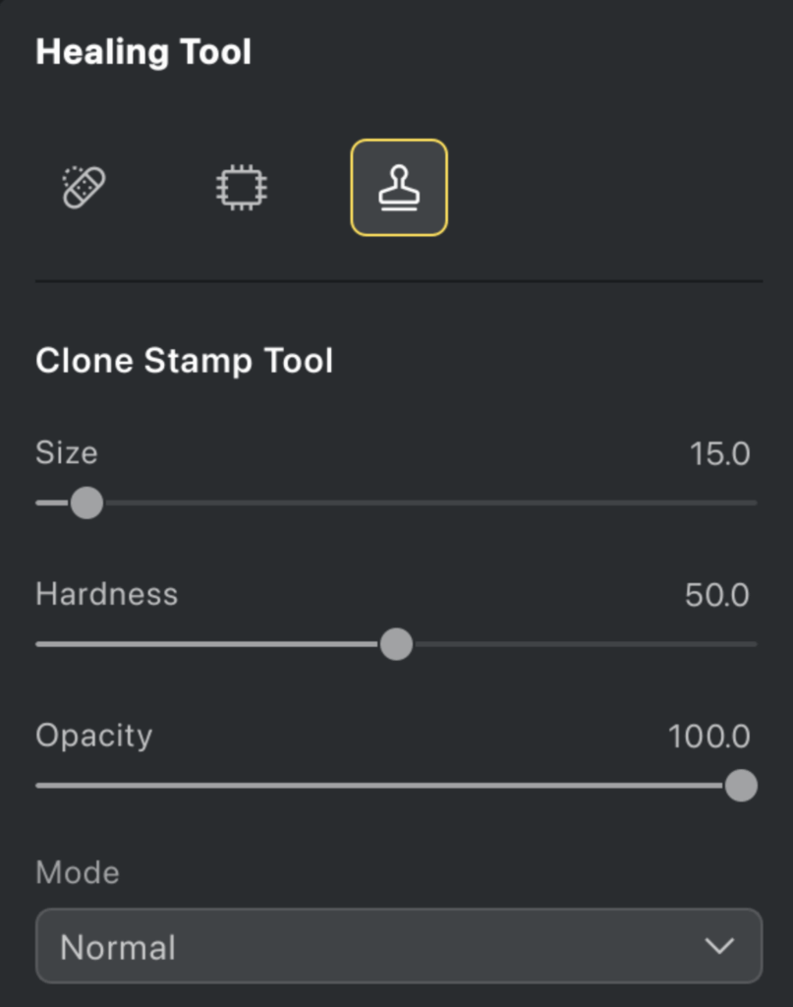Click the Hardness label
The height and width of the screenshot is (1007, 793).
[106, 594]
